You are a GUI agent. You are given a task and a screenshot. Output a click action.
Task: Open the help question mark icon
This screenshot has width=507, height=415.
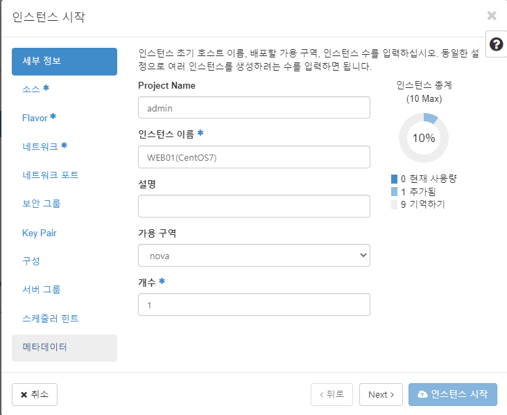click(496, 44)
